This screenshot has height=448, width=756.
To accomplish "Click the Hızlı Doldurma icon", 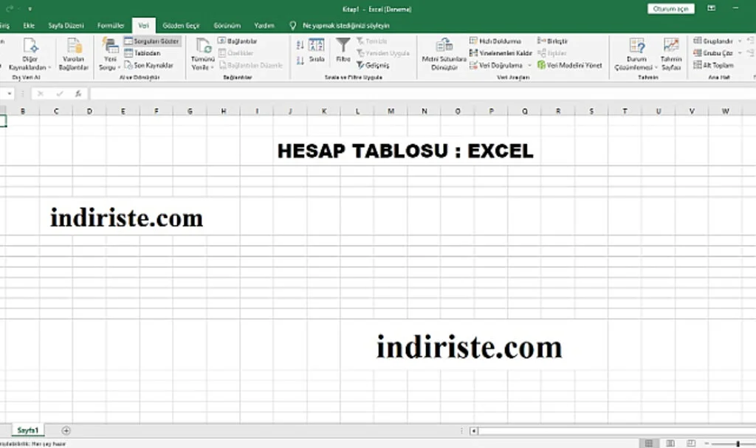I will tap(473, 41).
